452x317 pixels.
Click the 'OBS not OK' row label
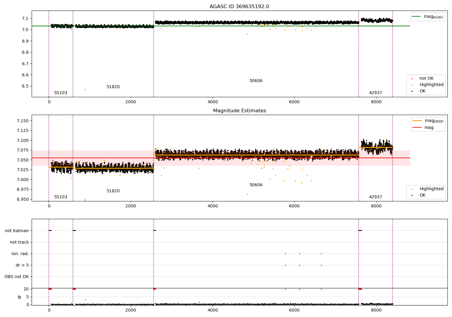point(17,277)
